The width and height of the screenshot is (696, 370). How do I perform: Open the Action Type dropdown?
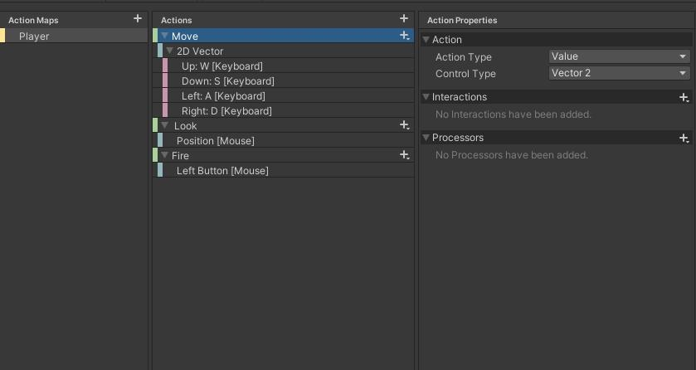619,56
